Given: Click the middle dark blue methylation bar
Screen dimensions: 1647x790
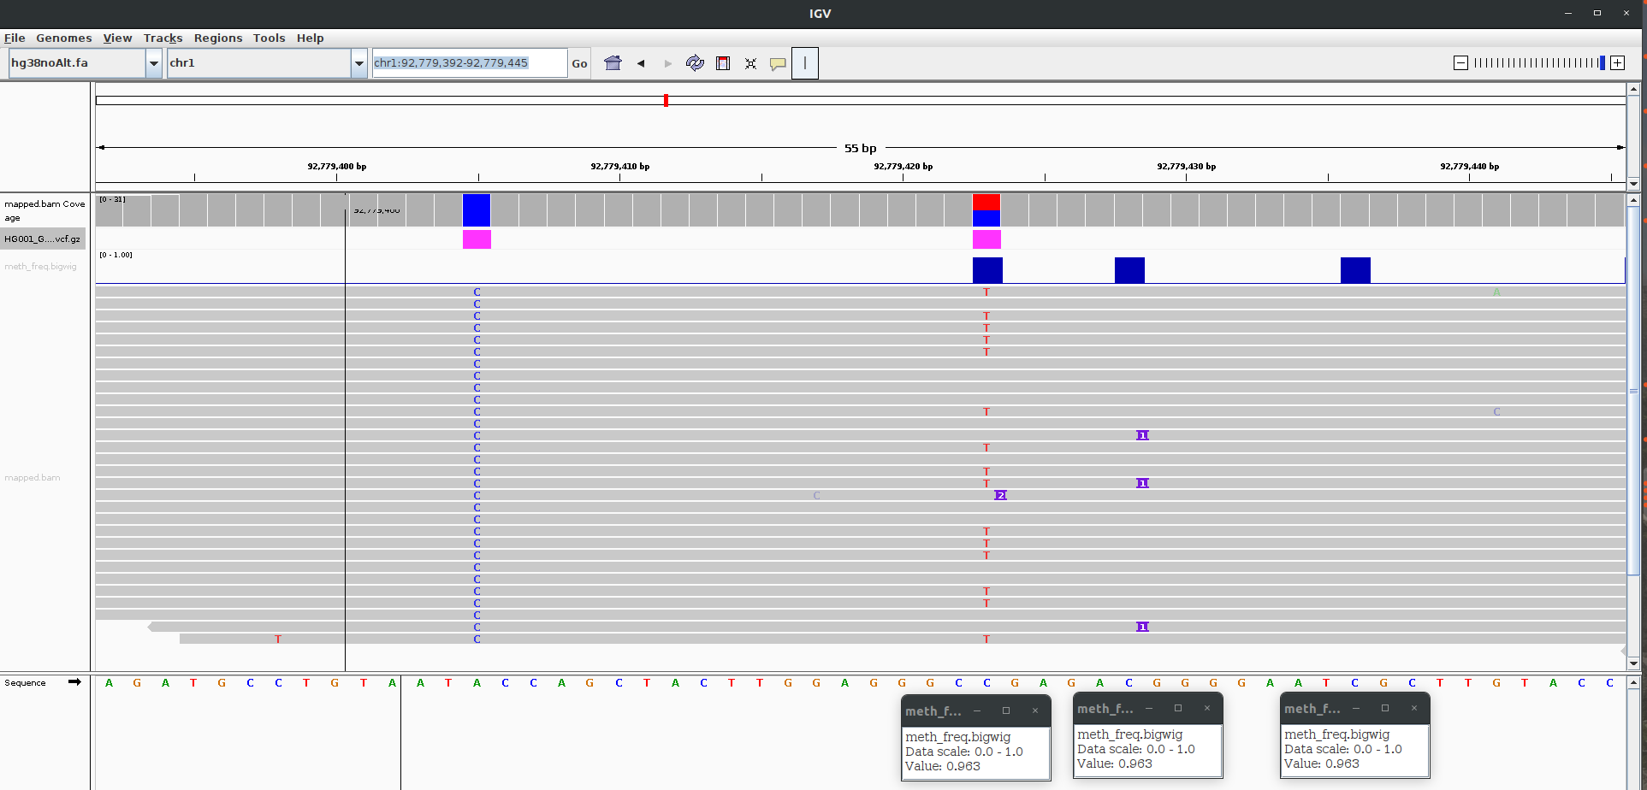Looking at the screenshot, I should point(1129,270).
